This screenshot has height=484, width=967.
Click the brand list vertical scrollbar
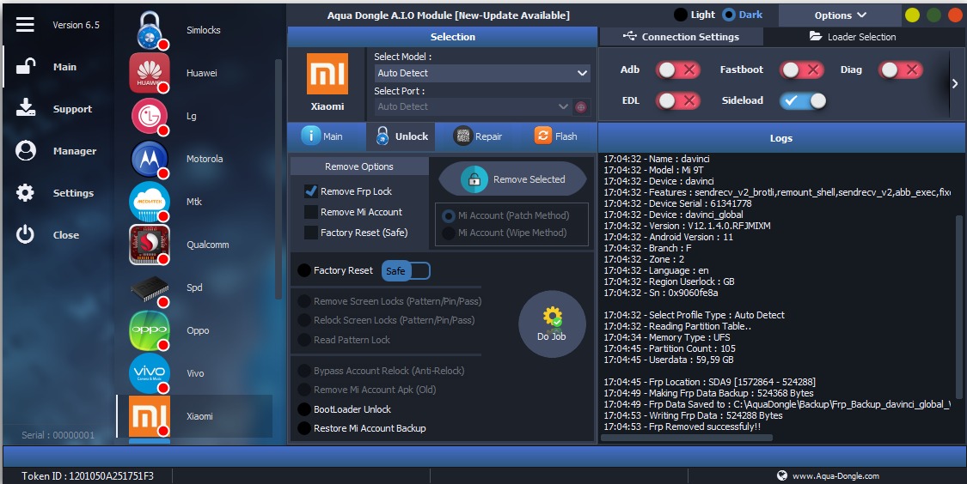click(278, 180)
